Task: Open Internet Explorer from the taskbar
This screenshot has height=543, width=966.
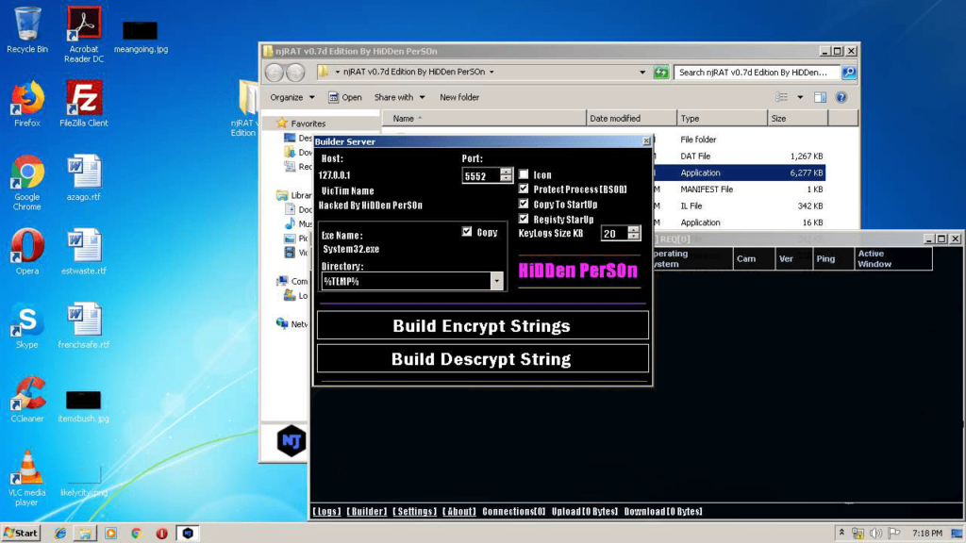Action: click(x=59, y=534)
